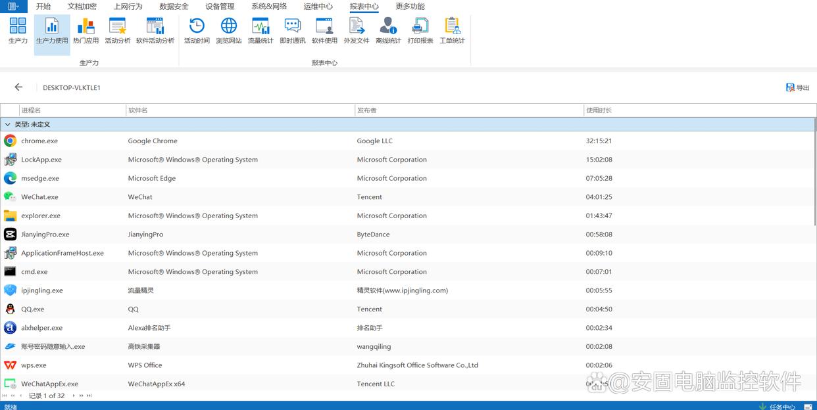Screen dimensions: 817x410
Task: Click the 导出 export button
Action: pyautogui.click(x=797, y=87)
